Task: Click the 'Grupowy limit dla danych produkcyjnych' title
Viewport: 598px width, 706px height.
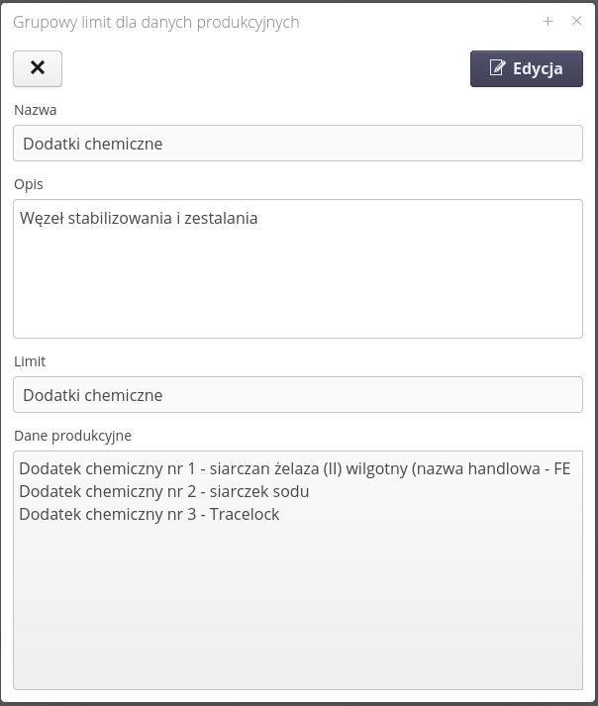Action: click(x=155, y=22)
